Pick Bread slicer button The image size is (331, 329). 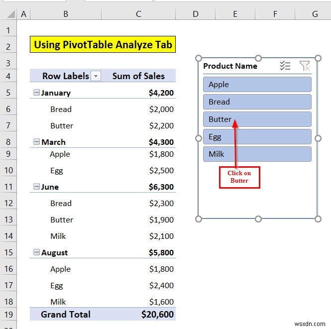[x=257, y=102]
